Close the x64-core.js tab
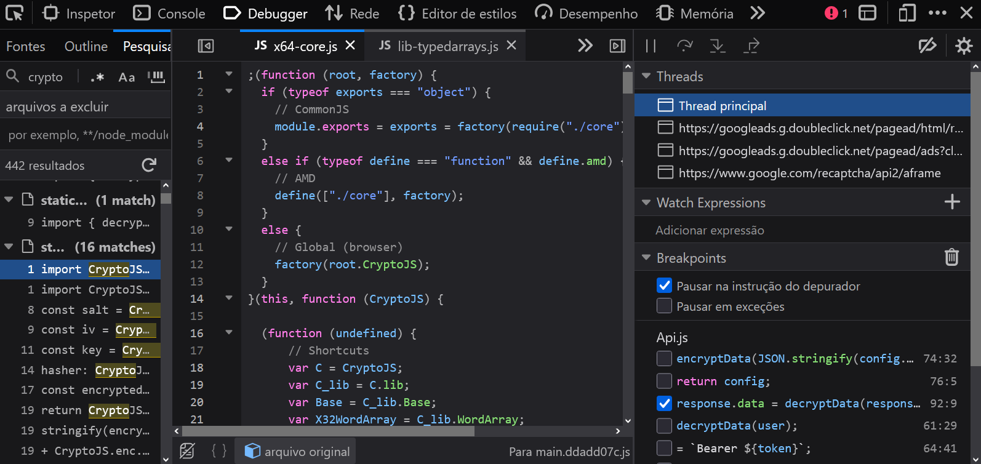The height and width of the screenshot is (464, 981). [350, 46]
